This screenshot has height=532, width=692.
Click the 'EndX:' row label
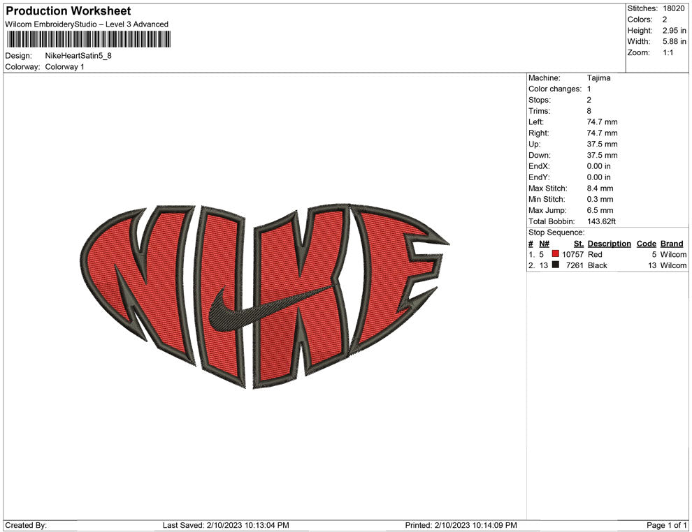point(539,166)
